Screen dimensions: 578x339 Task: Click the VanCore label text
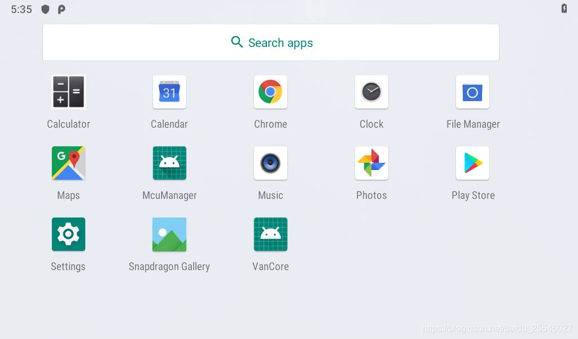270,267
